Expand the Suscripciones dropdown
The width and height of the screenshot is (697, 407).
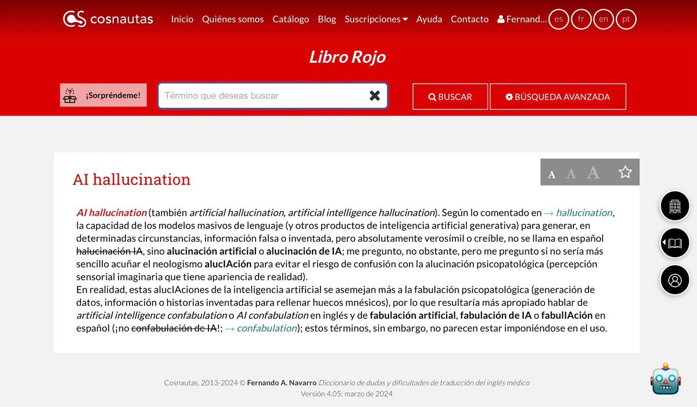[x=376, y=19]
